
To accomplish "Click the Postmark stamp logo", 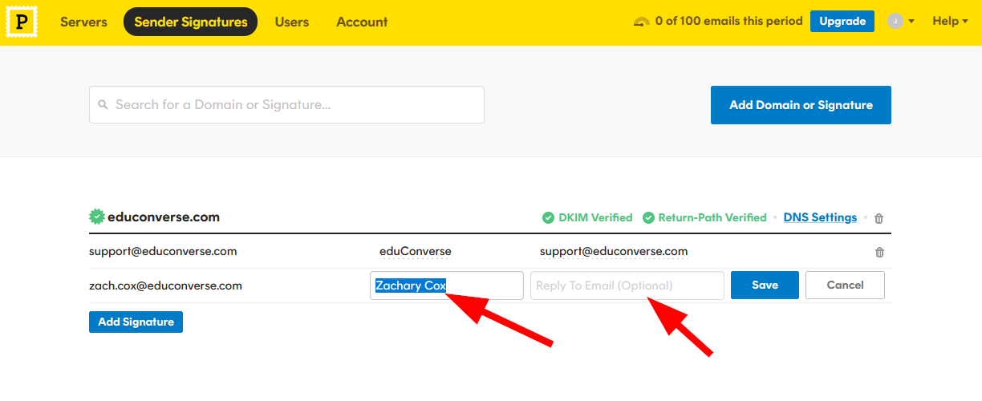I will coord(22,22).
